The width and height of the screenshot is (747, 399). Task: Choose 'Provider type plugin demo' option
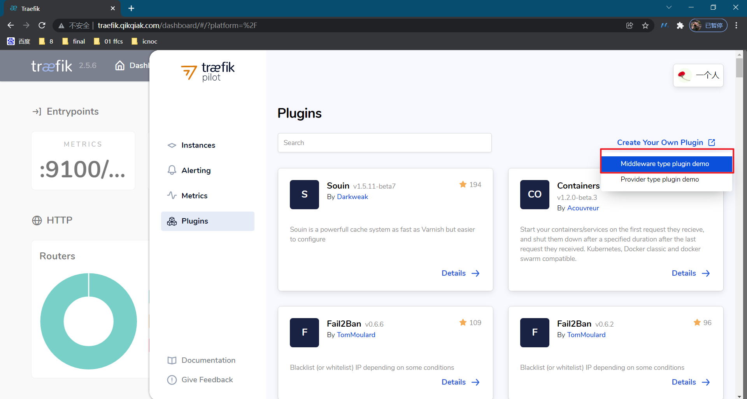tap(659, 179)
